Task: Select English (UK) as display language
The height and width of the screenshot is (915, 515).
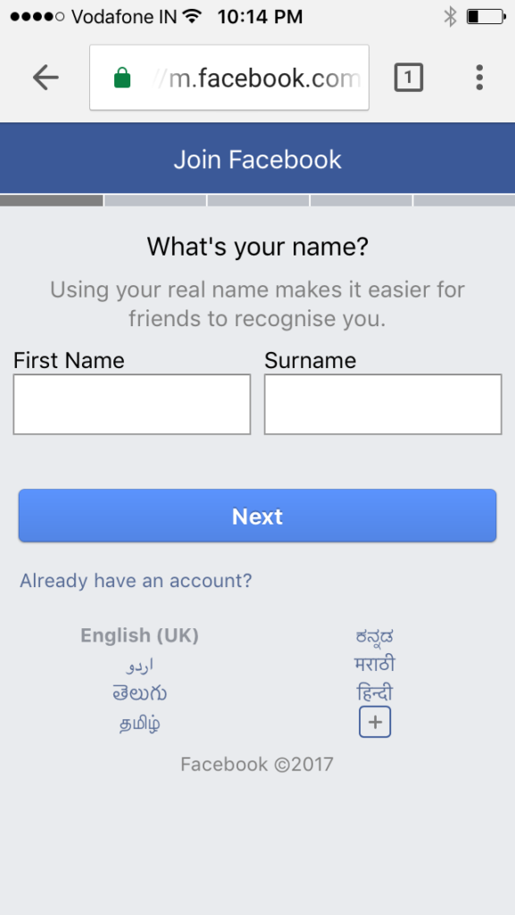Action: [x=139, y=635]
